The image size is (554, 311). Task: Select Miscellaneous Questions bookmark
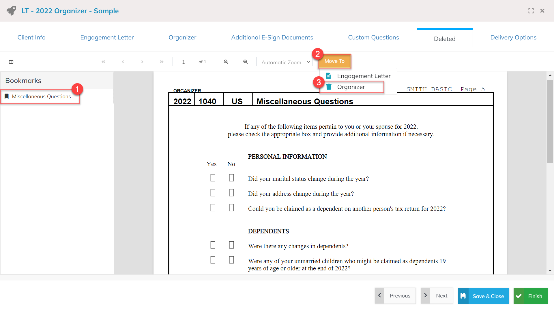pyautogui.click(x=41, y=96)
